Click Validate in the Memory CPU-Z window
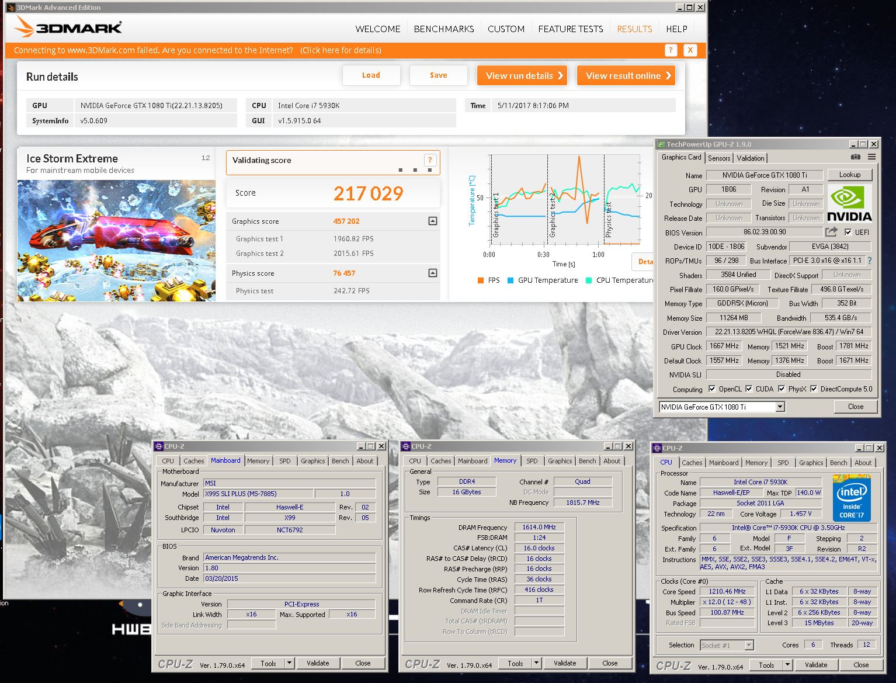 click(x=565, y=663)
